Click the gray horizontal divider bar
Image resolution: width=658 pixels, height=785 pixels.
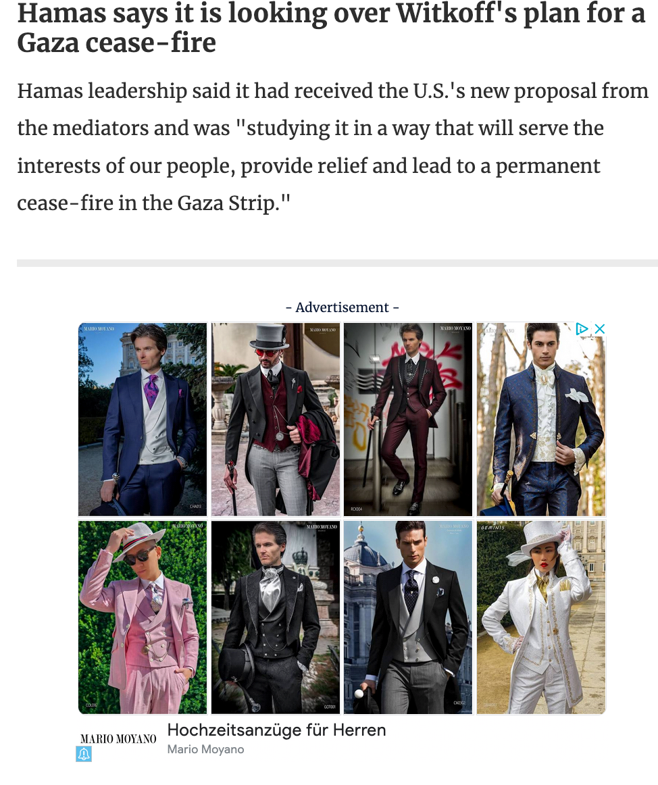[x=337, y=263]
